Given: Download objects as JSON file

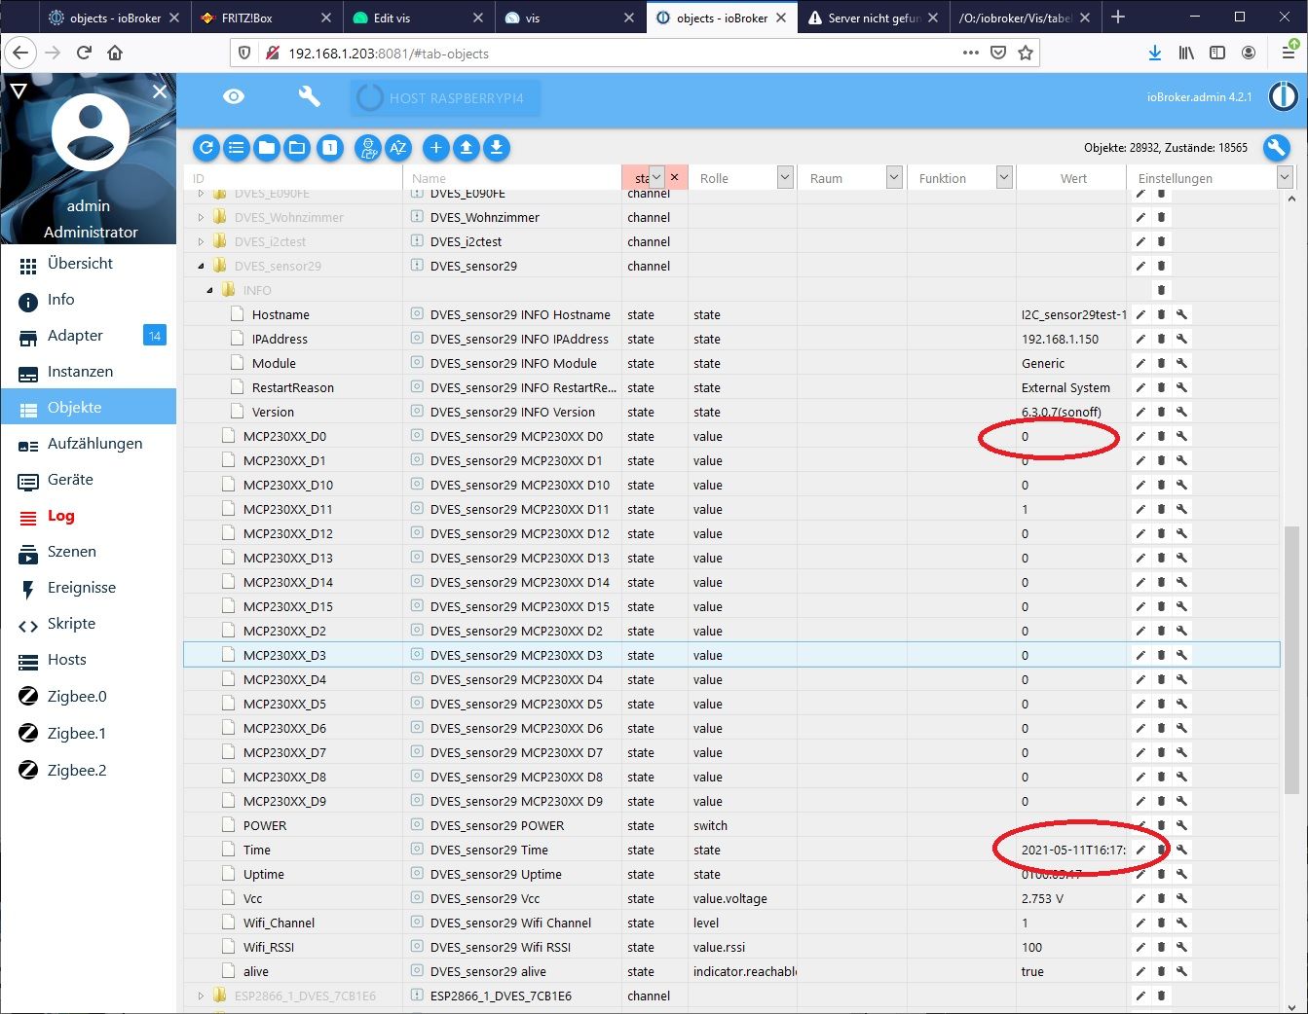Looking at the screenshot, I should pyautogui.click(x=496, y=148).
